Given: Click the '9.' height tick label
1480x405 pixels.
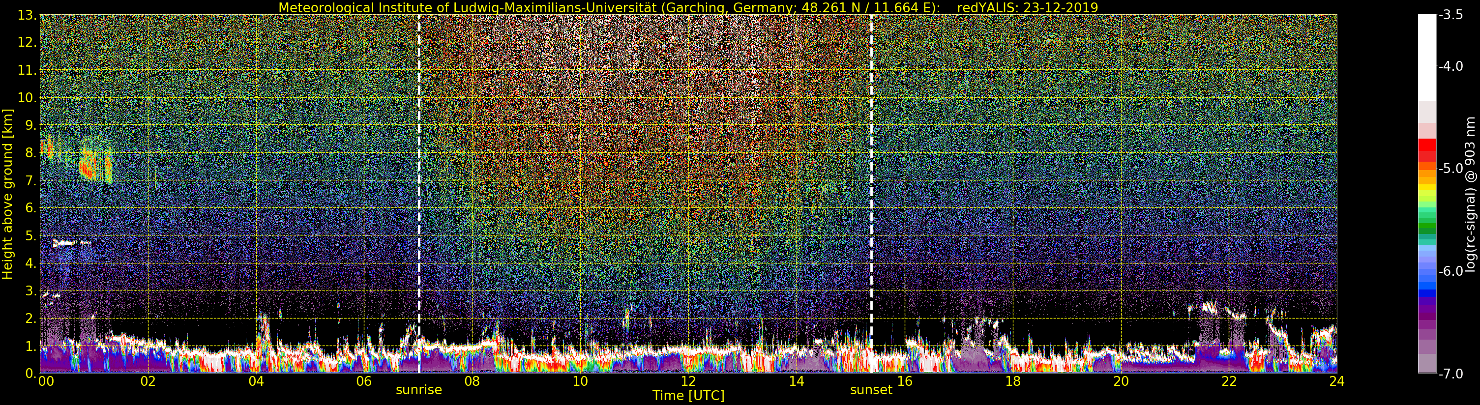Looking at the screenshot, I should [30, 125].
